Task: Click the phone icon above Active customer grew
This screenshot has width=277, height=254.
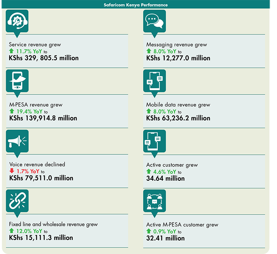Action: pos(155,141)
